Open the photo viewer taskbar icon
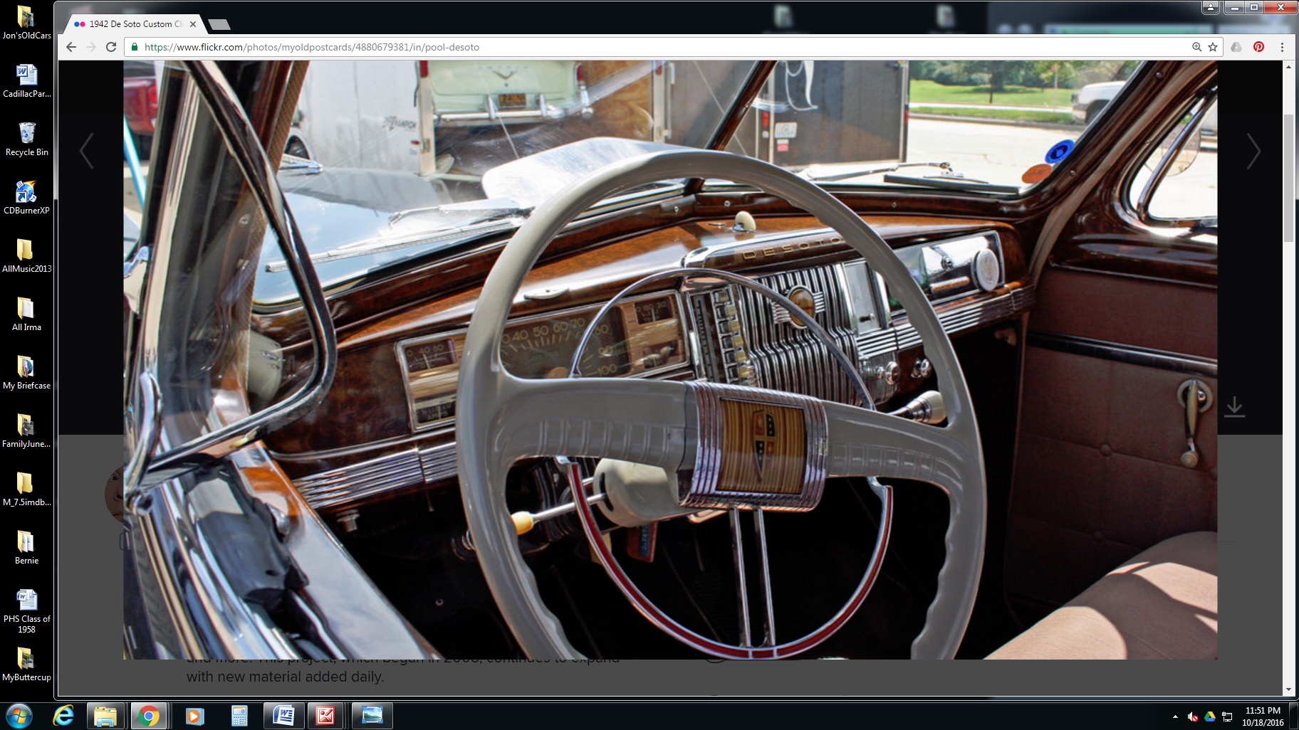 [x=372, y=716]
